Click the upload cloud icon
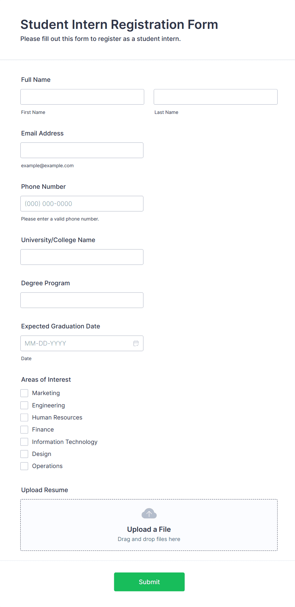This screenshot has height=607, width=295. coord(149,513)
